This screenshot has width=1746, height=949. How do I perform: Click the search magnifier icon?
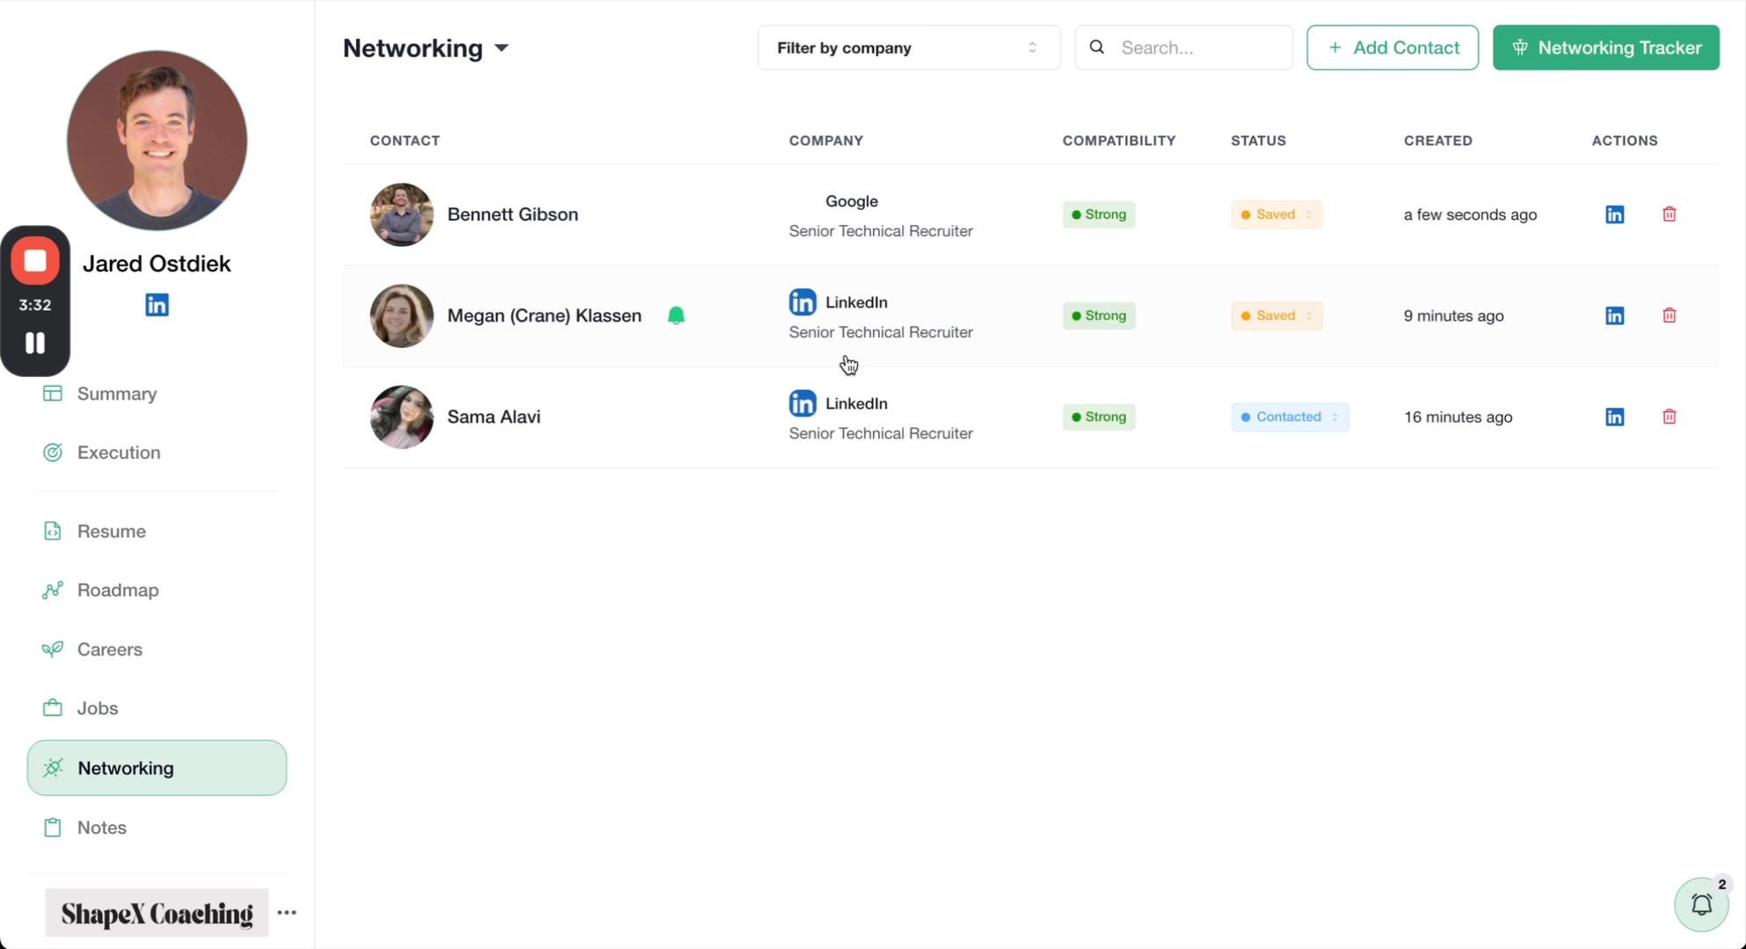pos(1096,47)
